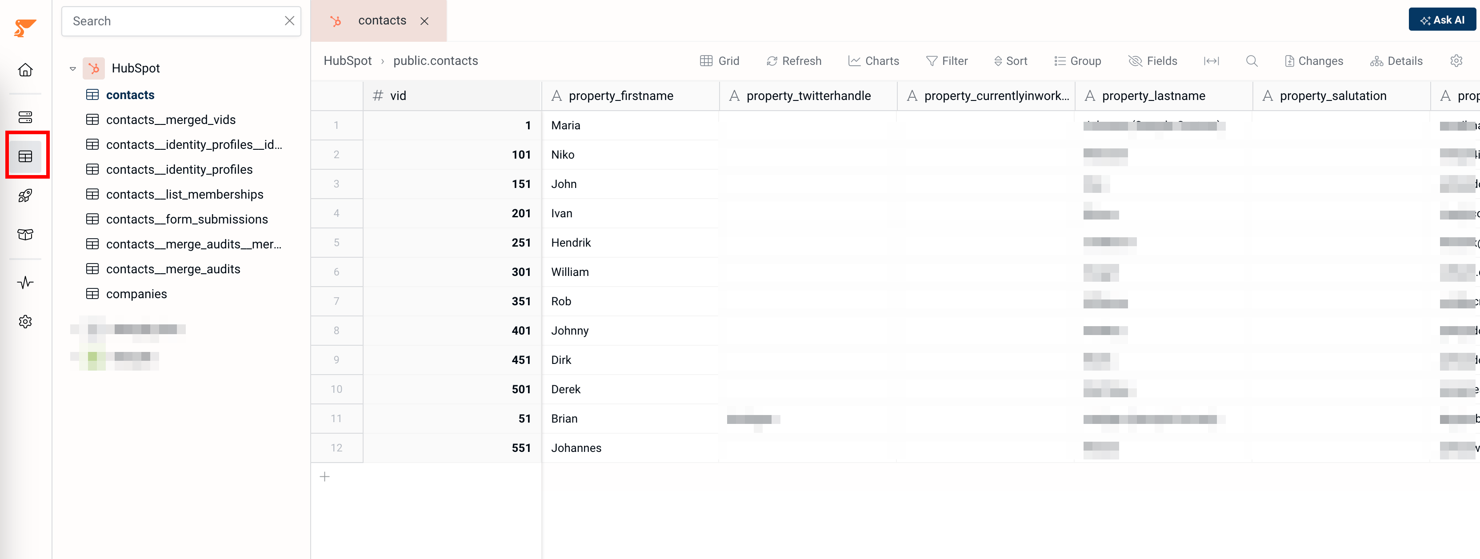
Task: Click the orange app logo
Action: [x=25, y=28]
